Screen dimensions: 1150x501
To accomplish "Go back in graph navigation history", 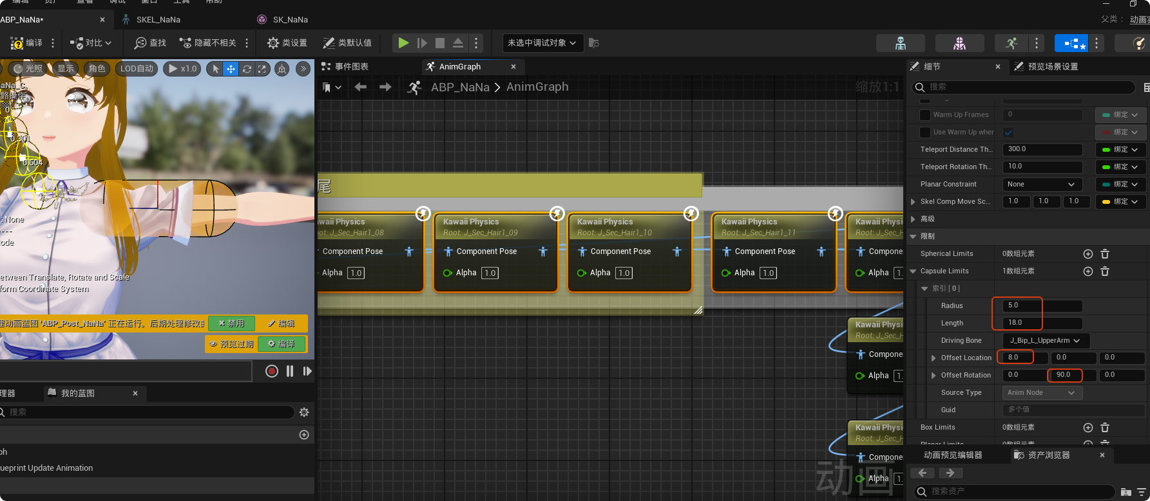I will click(x=361, y=87).
